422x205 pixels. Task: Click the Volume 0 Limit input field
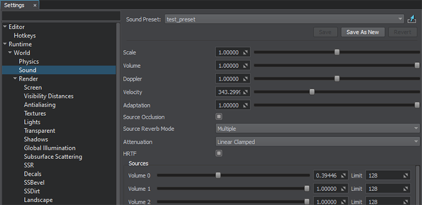point(388,176)
